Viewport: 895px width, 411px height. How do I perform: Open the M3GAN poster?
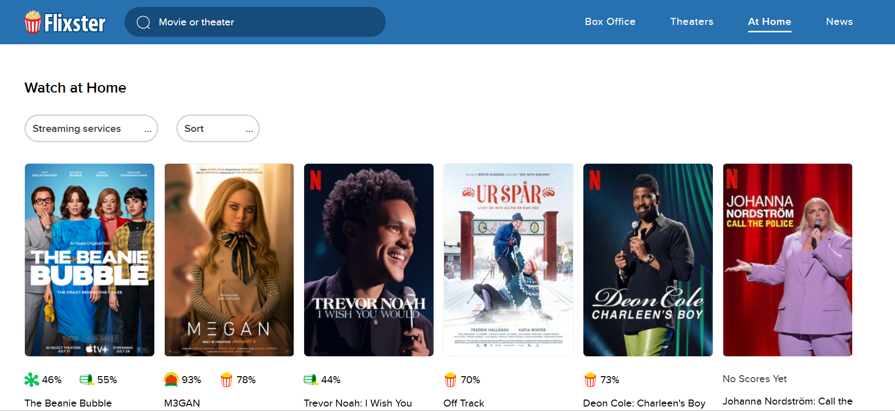(229, 260)
